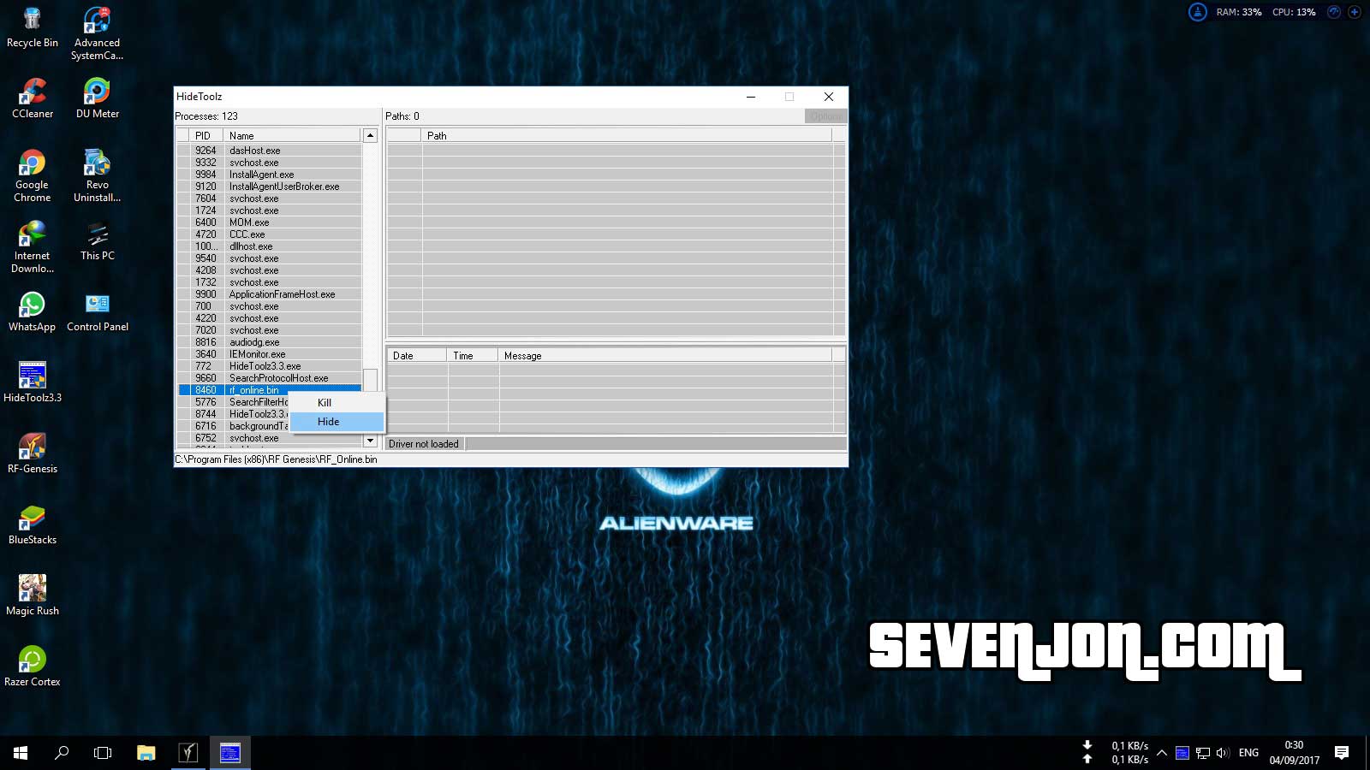Open Advanced SystemCare desktop icon

[97, 34]
